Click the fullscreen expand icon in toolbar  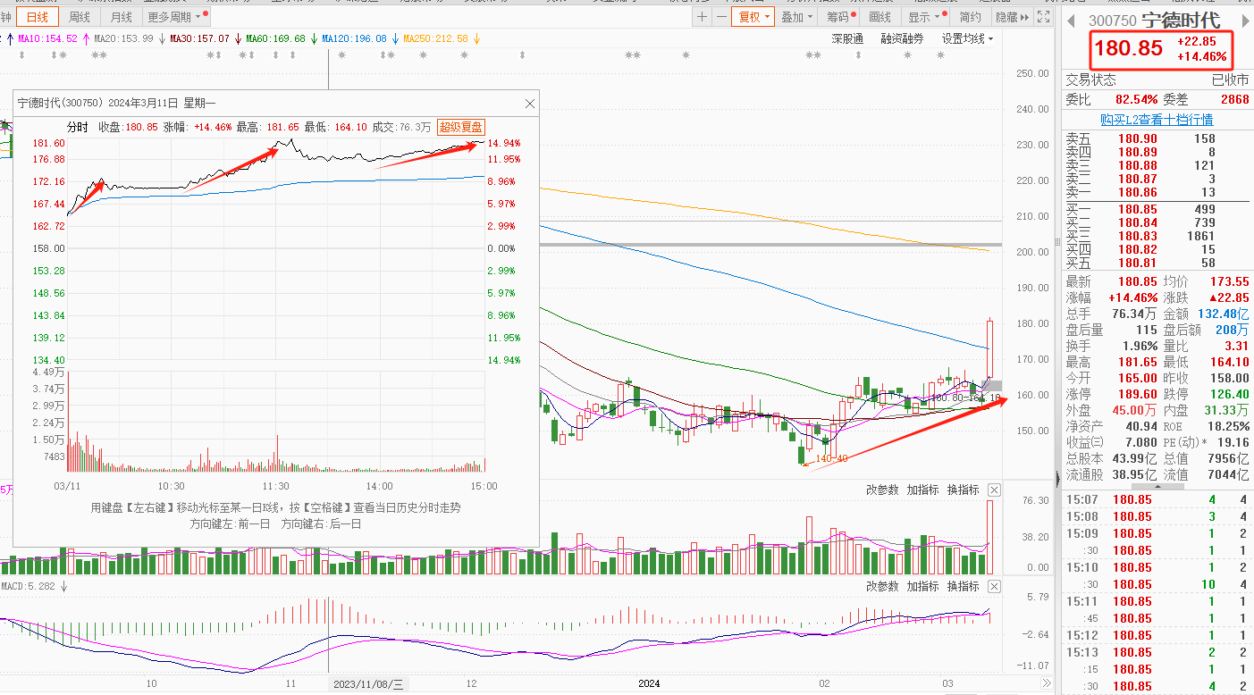pos(1043,17)
